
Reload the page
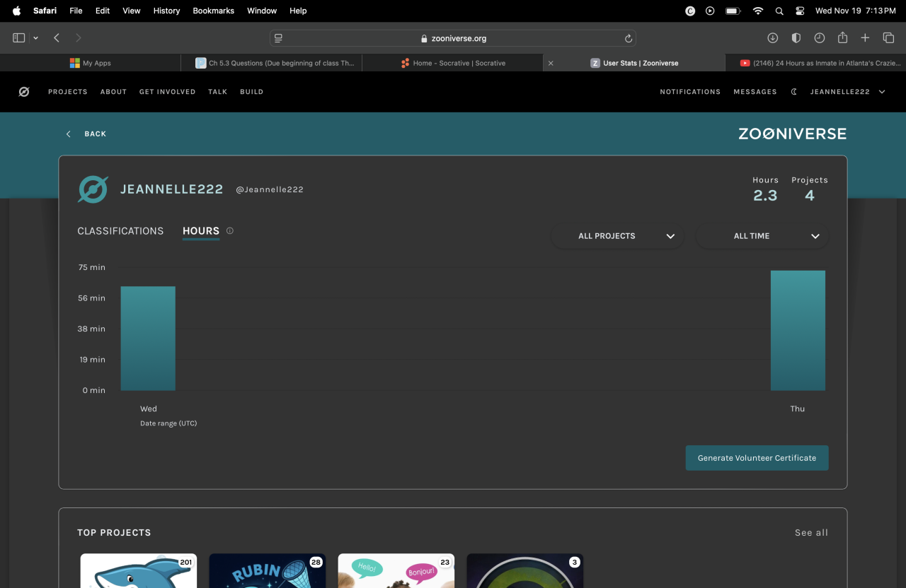coord(628,38)
